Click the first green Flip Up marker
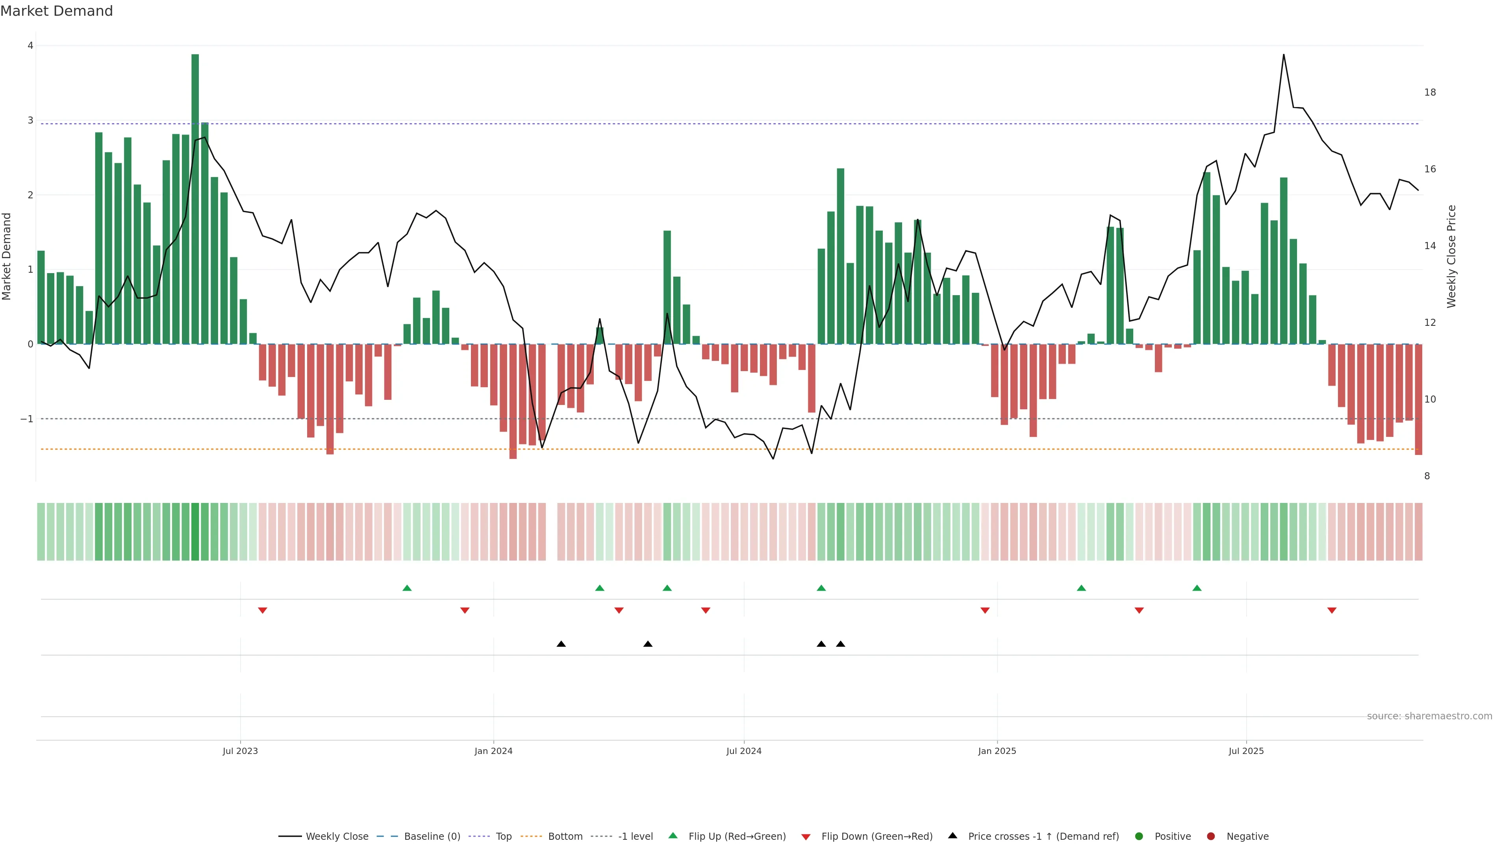 coord(408,588)
